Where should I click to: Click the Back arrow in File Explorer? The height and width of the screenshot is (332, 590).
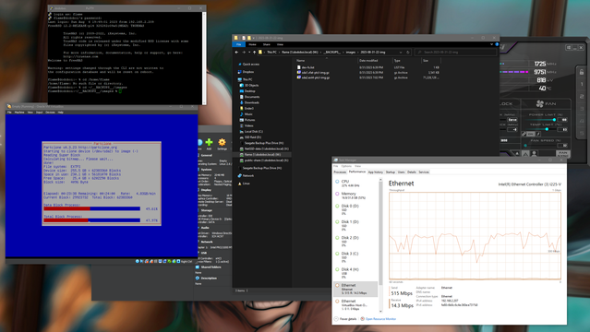coord(236,53)
